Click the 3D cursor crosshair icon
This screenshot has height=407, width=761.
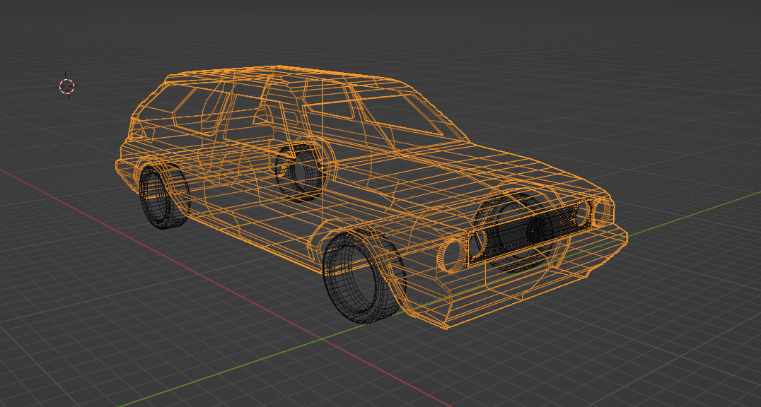click(67, 86)
